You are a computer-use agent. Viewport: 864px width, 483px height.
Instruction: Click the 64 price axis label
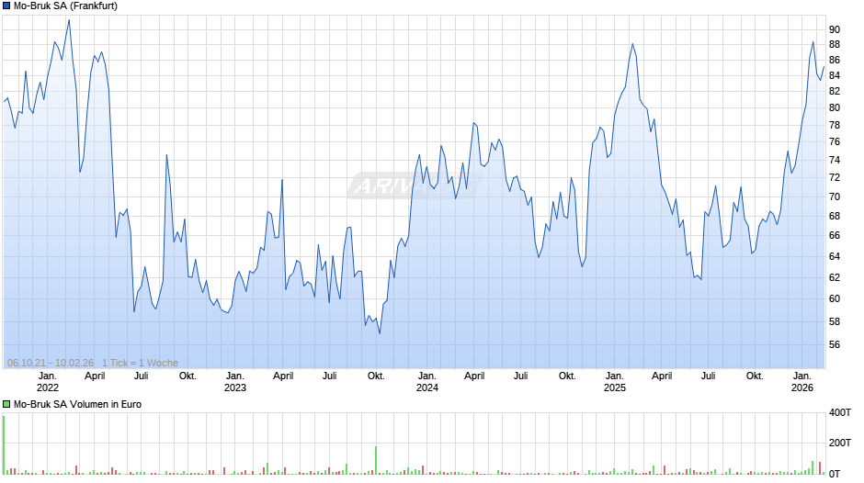pyautogui.click(x=835, y=256)
